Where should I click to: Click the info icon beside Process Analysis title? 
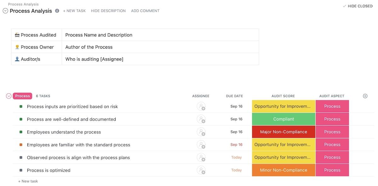tap(57, 11)
